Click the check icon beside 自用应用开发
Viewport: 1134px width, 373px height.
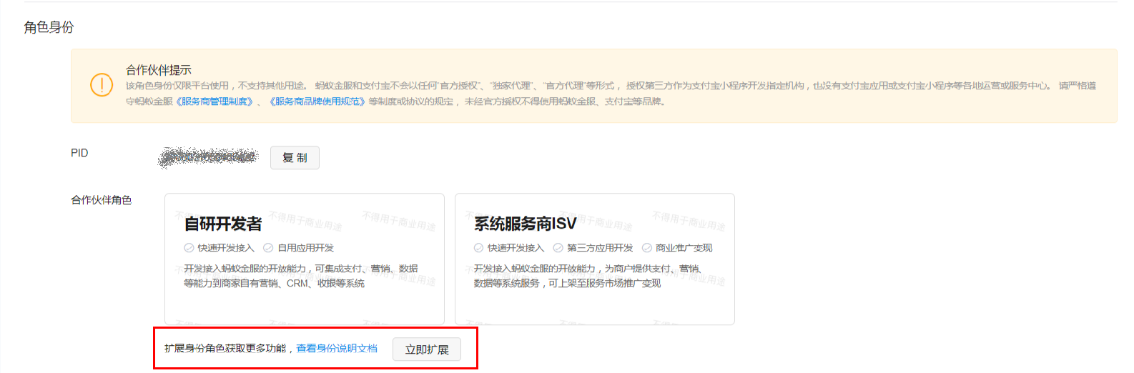268,248
